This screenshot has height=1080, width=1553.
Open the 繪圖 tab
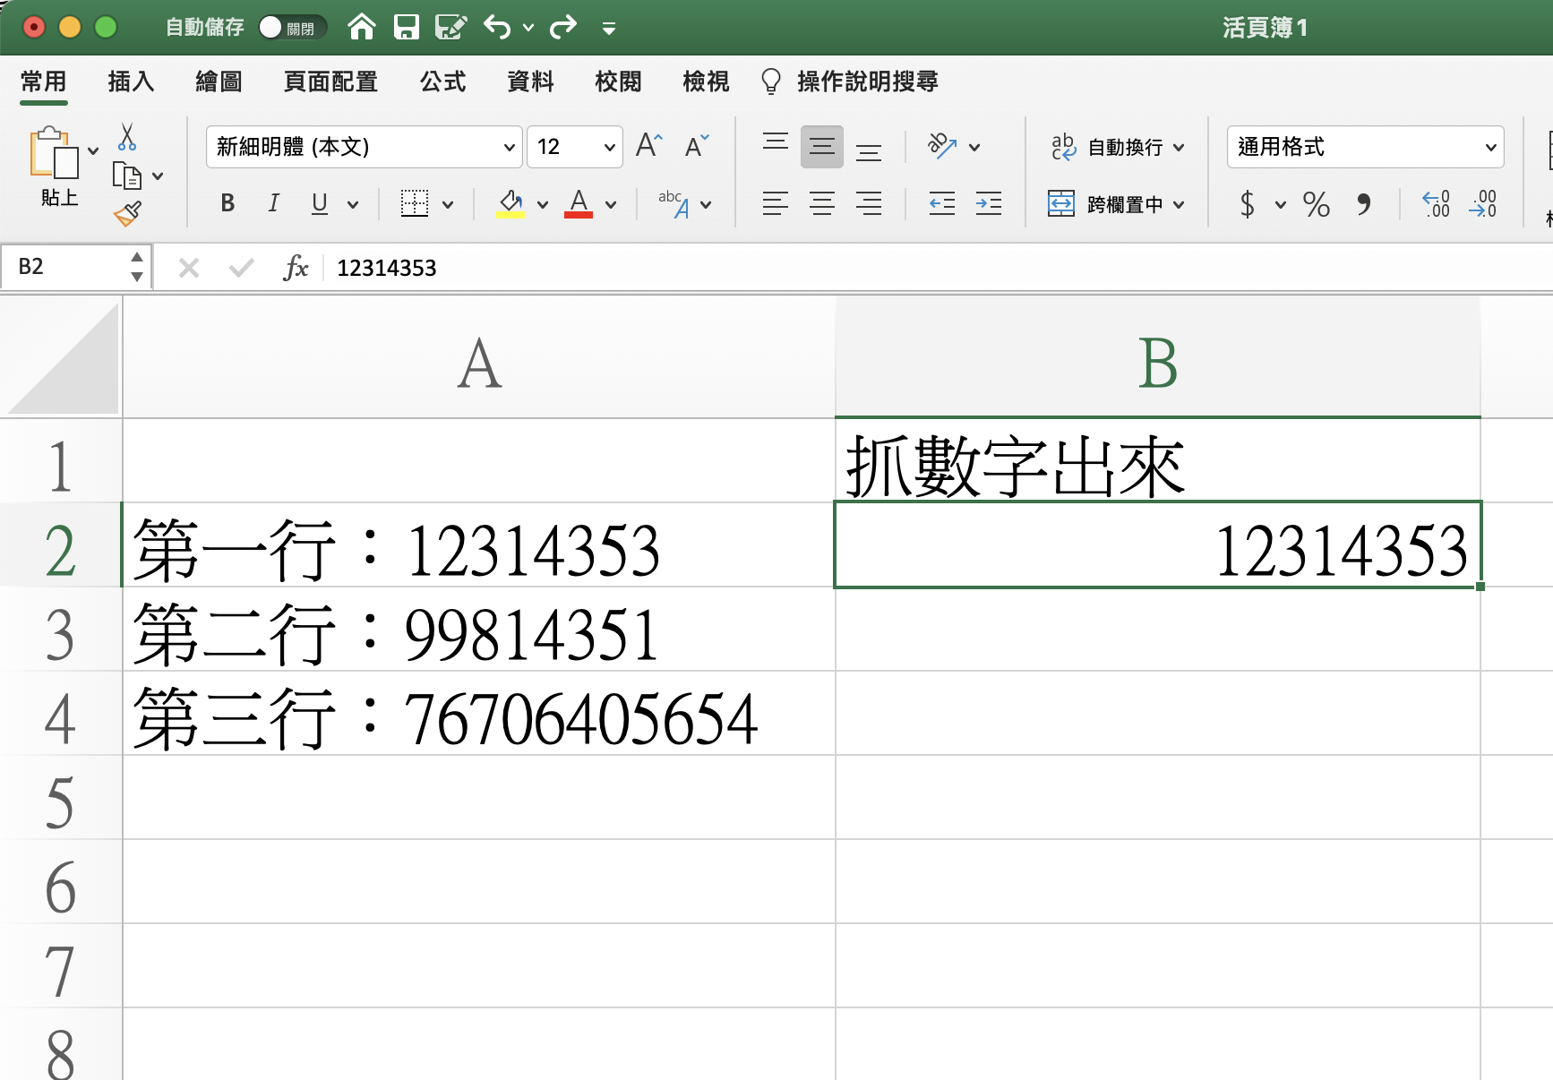click(219, 81)
